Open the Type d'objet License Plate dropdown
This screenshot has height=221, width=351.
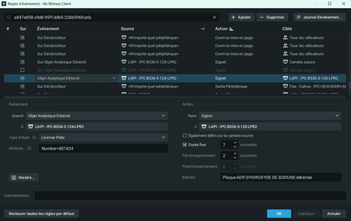click(103, 137)
